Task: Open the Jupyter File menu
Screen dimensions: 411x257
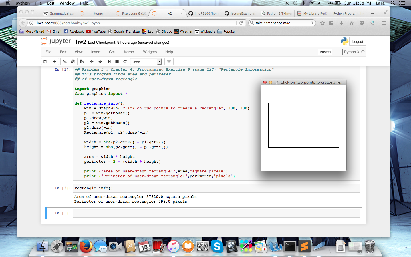Action: tap(49, 52)
